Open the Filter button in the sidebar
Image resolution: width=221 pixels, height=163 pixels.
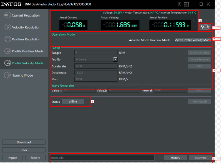tap(24, 150)
